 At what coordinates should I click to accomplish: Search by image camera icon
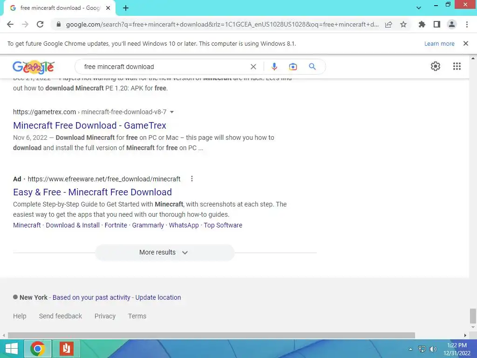(x=293, y=67)
